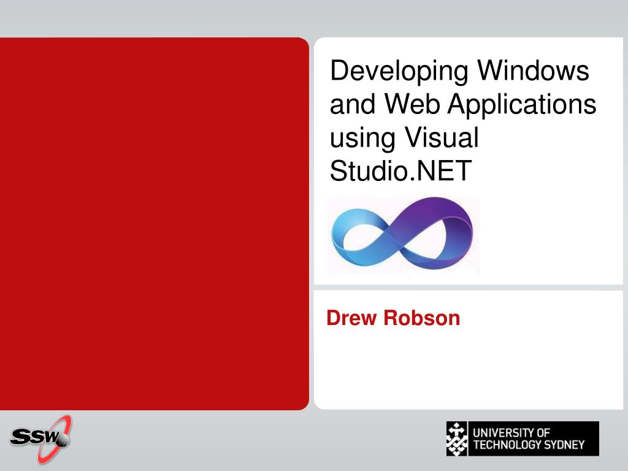628x471 pixels.
Task: Click the SSW logo
Action: [40, 438]
